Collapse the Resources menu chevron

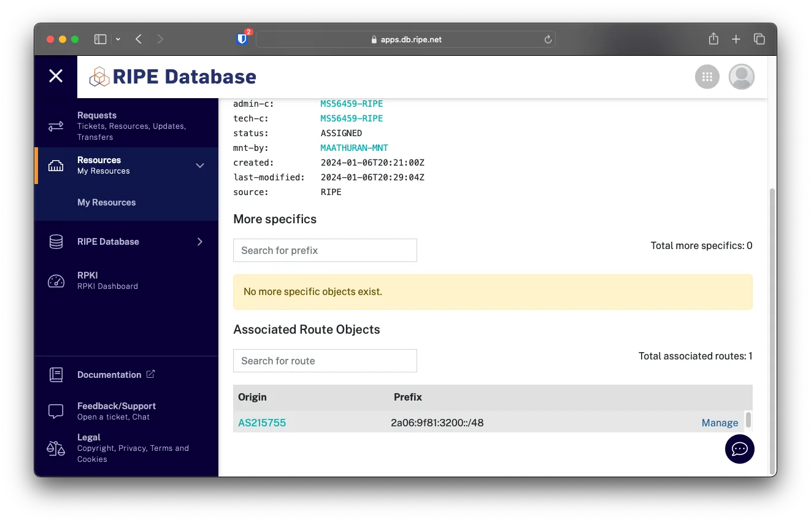(200, 166)
